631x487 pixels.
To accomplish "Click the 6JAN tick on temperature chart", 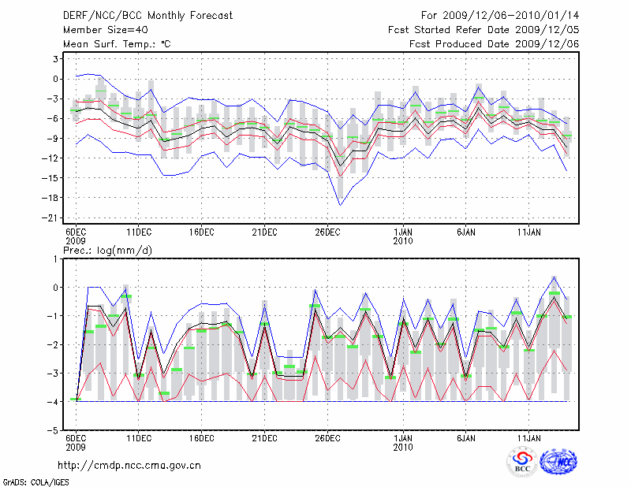I will pos(465,232).
